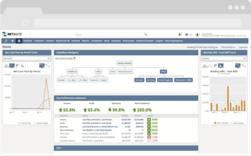251x156 pixels.
Task: Open the Recurring Revenue menu
Action: coord(174,41)
